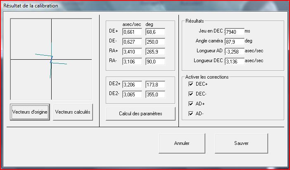Focus the DE2+ angle field 173,8

point(155,84)
